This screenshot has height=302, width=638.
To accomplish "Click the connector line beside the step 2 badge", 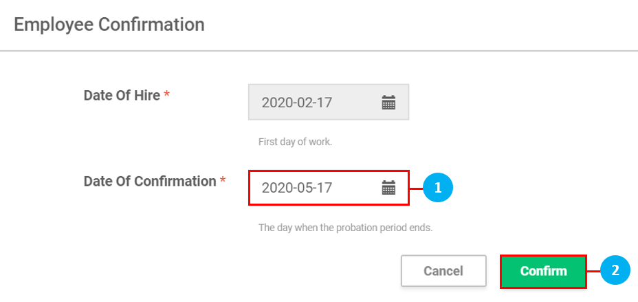I will (x=593, y=271).
